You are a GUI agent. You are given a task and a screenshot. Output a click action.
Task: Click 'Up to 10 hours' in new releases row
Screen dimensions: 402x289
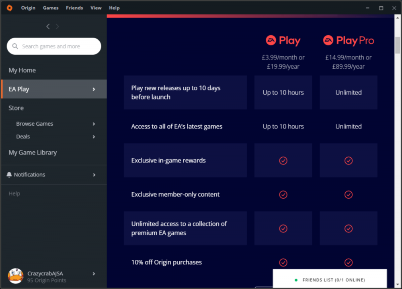283,92
